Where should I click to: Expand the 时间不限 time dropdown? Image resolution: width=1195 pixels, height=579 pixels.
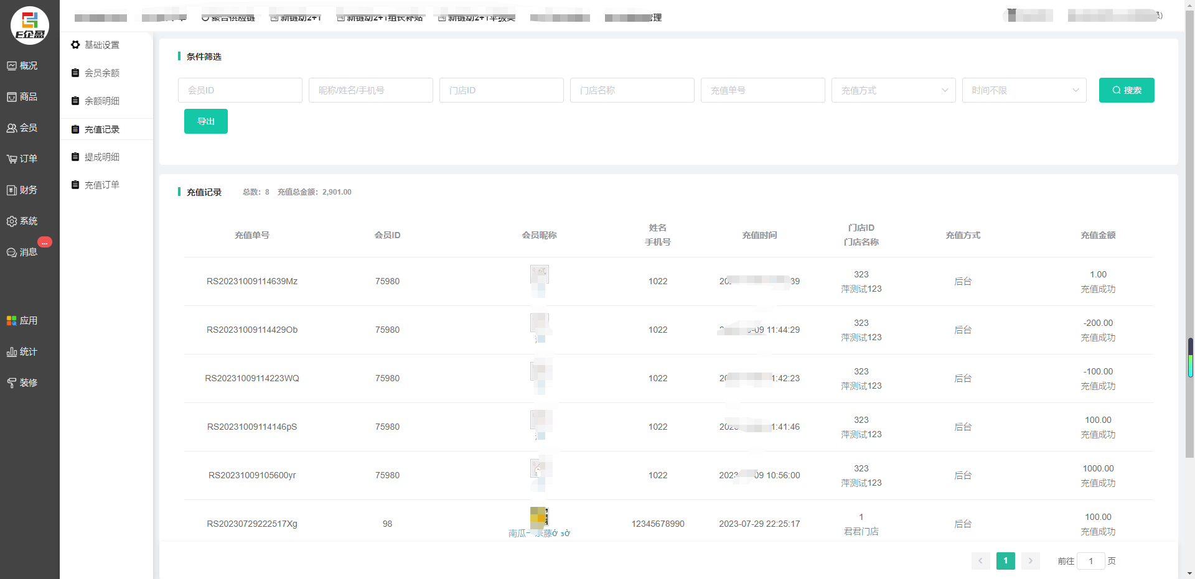pyautogui.click(x=1024, y=90)
